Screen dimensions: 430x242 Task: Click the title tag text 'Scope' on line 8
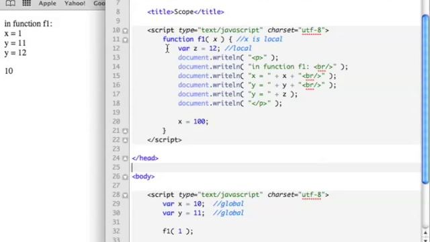[183, 12]
